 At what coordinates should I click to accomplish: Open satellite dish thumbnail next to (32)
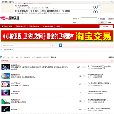pyautogui.click(x=6, y=76)
